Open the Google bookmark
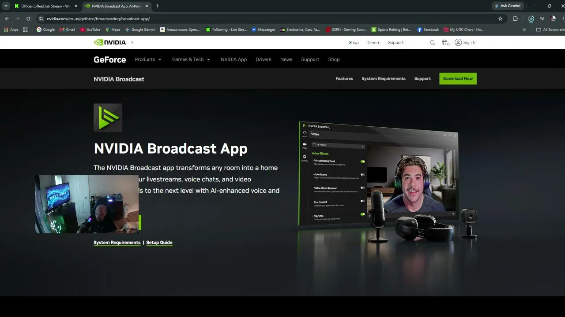The height and width of the screenshot is (317, 565). tap(45, 29)
